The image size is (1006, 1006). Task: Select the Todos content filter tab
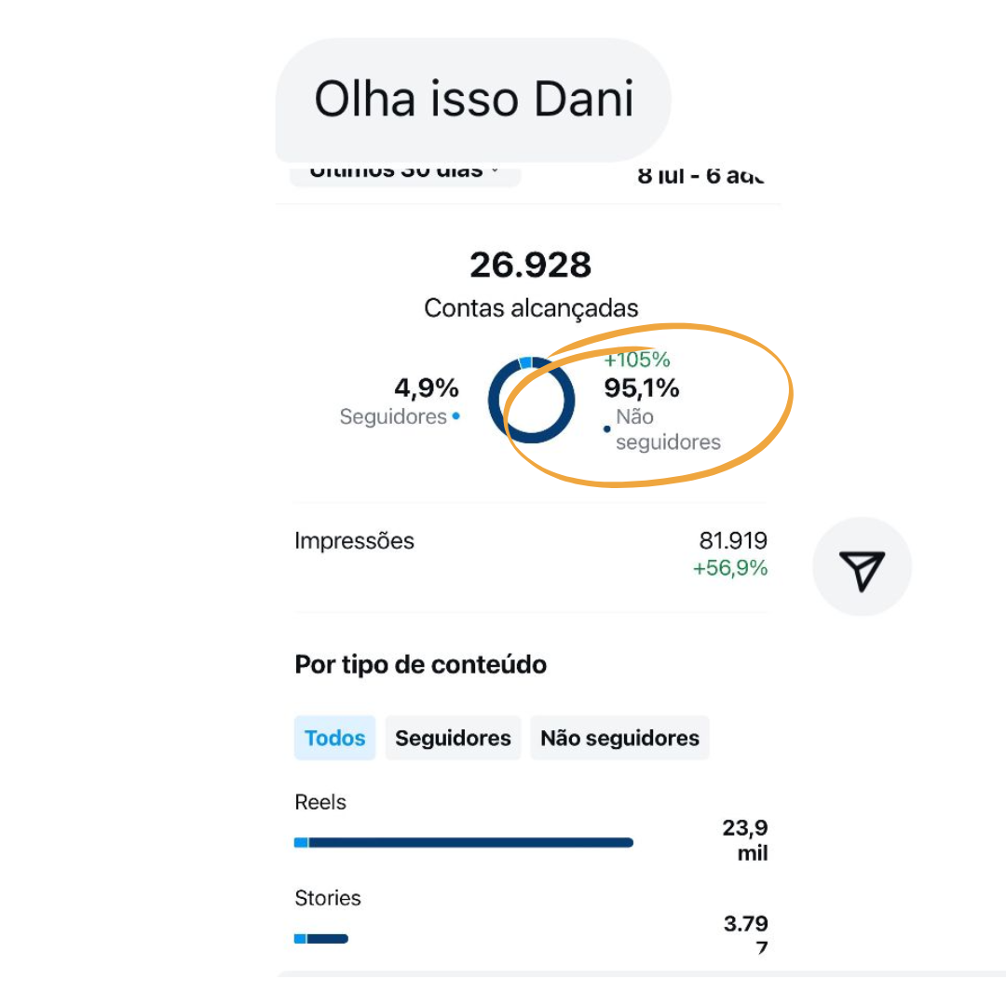334,738
